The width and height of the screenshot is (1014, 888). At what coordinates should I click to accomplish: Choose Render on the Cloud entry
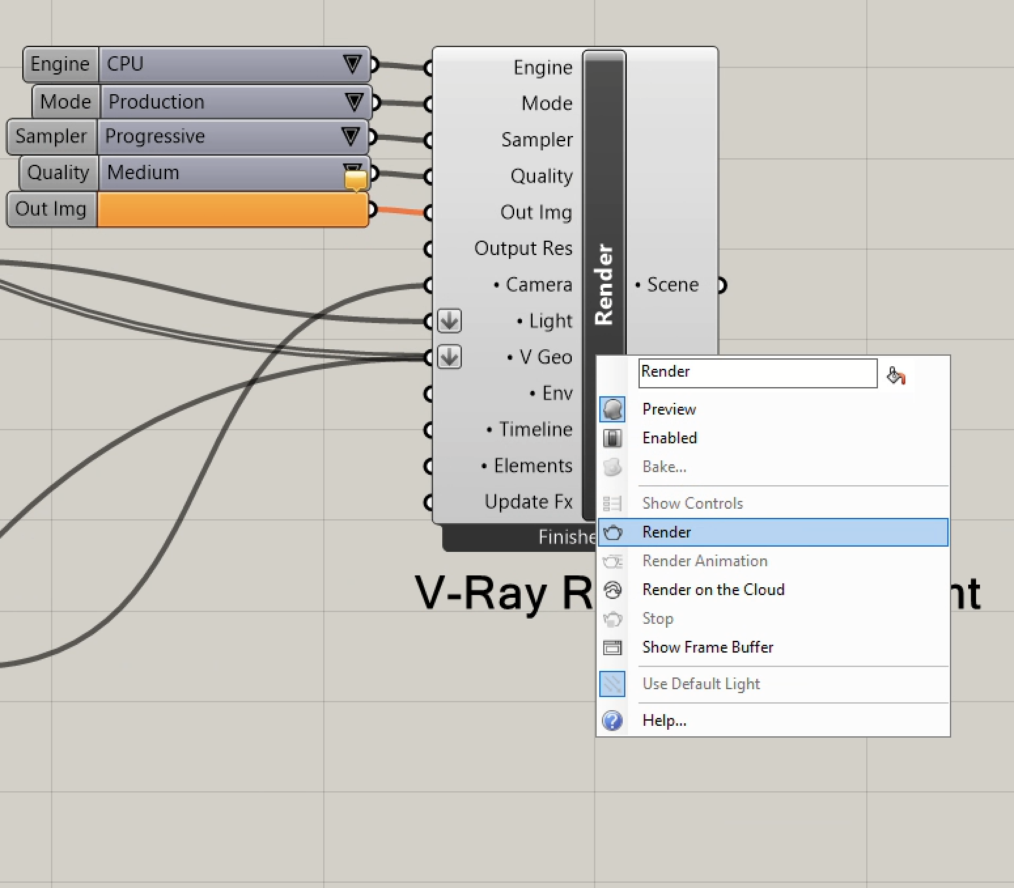coord(773,590)
